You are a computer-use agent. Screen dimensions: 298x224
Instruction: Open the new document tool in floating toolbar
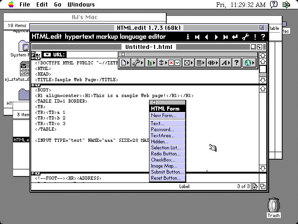coord(125,63)
